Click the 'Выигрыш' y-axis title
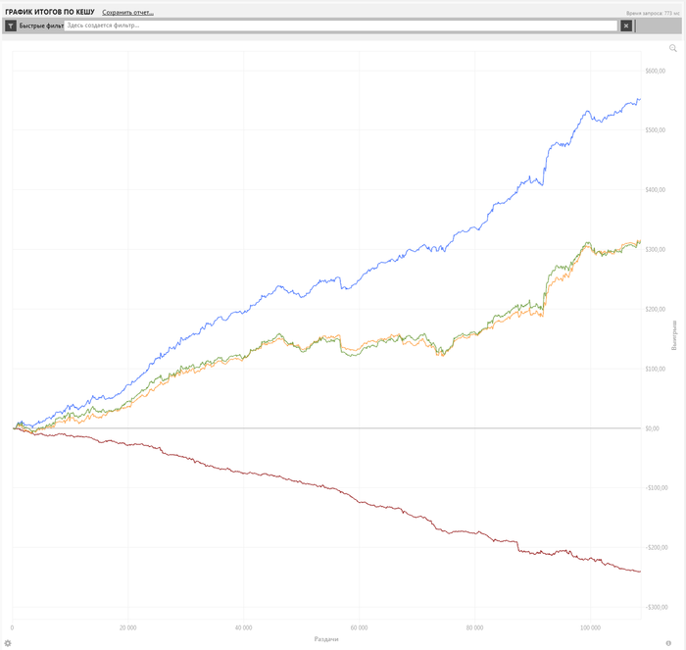 pyautogui.click(x=674, y=335)
